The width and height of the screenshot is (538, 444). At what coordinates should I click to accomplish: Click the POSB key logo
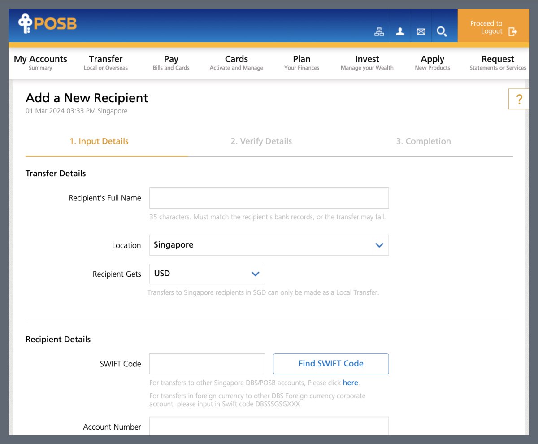coord(47,24)
